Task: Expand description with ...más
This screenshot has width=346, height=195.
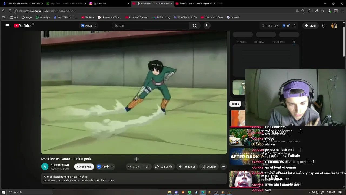Action: pos(110,180)
